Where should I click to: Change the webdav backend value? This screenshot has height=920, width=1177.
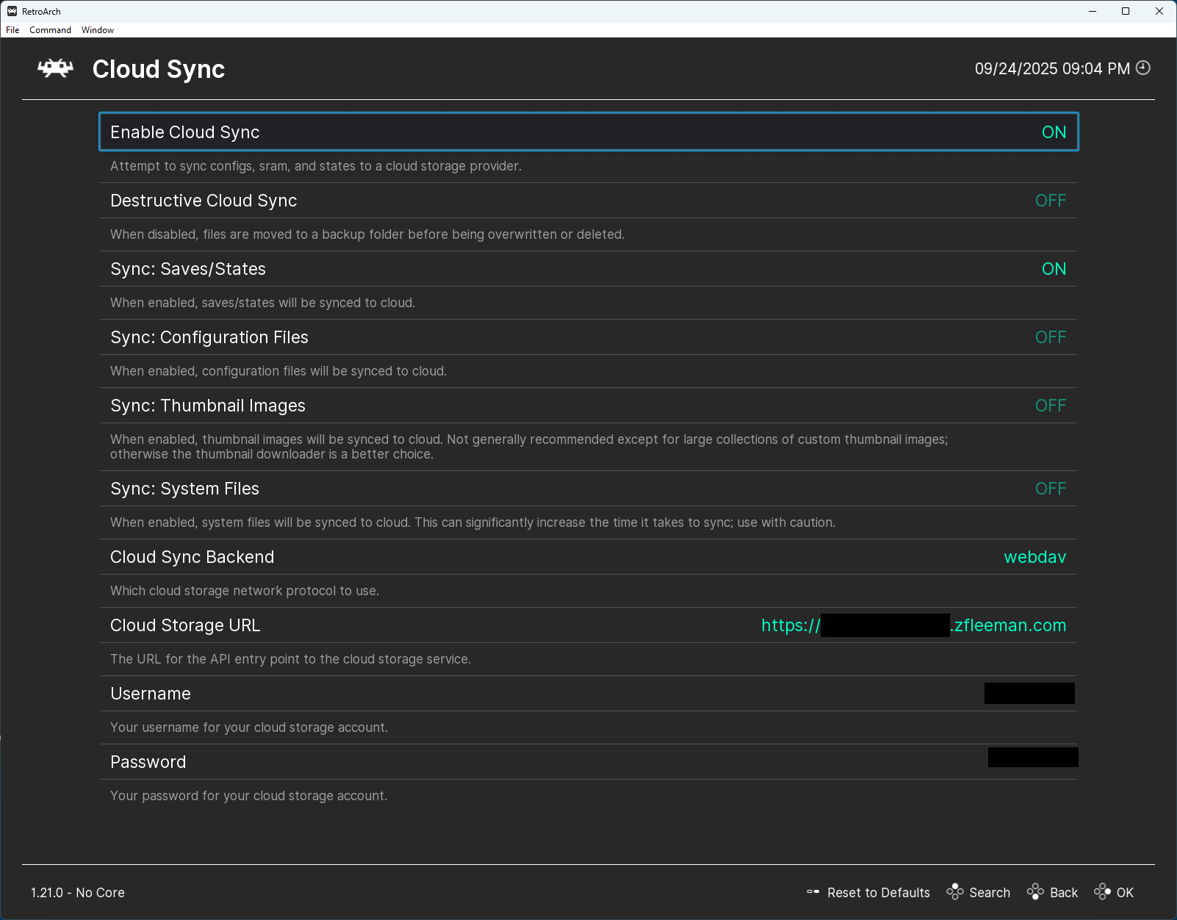click(1035, 557)
